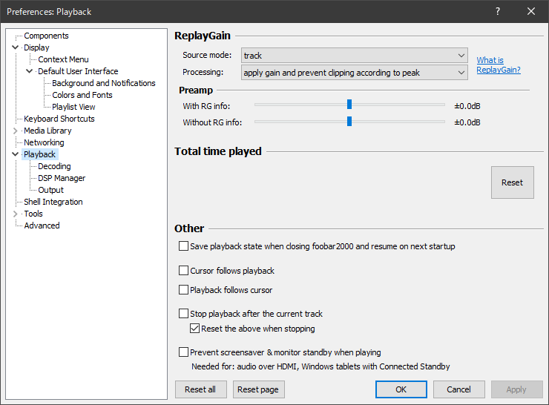Click Reset for total time played
The height and width of the screenshot is (405, 549).
point(512,182)
